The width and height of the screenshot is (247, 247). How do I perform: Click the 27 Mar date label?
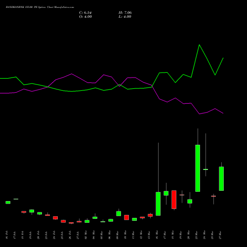[220, 235]
